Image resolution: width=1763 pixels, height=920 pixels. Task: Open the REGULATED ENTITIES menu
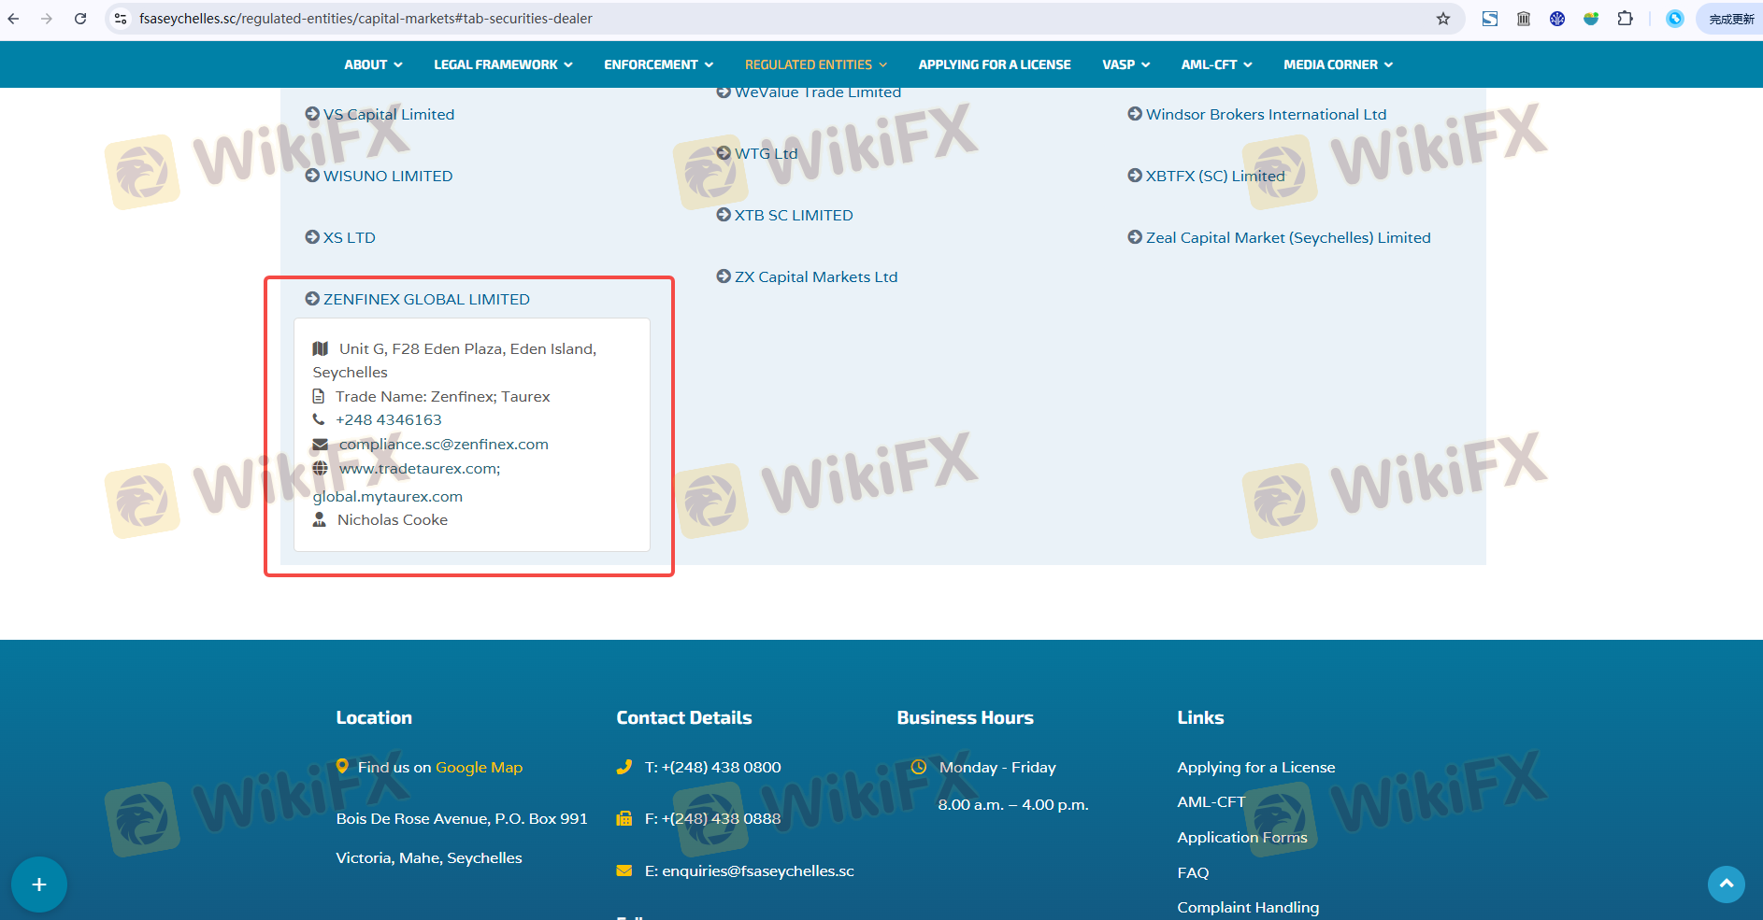[x=814, y=64]
